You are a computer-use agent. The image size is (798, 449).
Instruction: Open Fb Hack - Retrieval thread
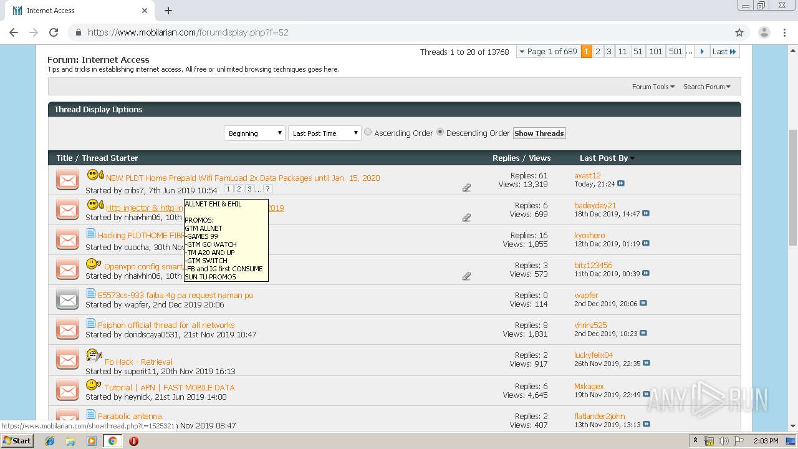138,362
